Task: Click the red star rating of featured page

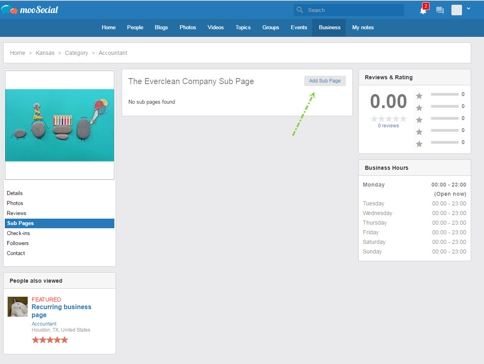Action: pos(50,340)
